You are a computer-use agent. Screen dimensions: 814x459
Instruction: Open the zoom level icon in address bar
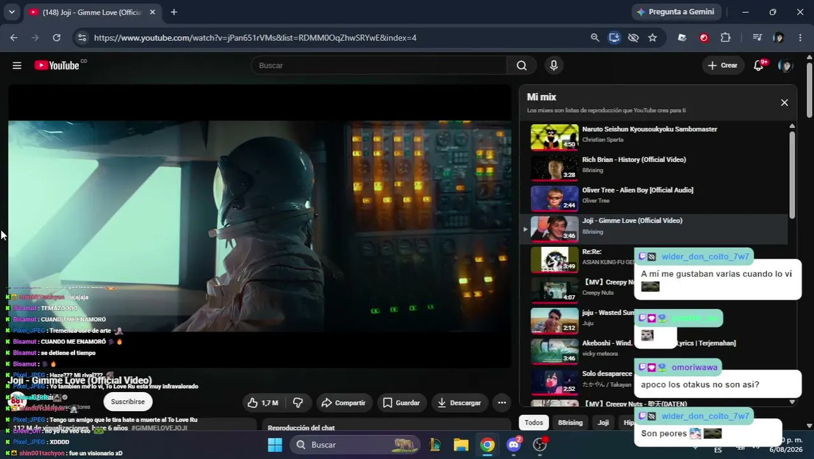tap(595, 38)
